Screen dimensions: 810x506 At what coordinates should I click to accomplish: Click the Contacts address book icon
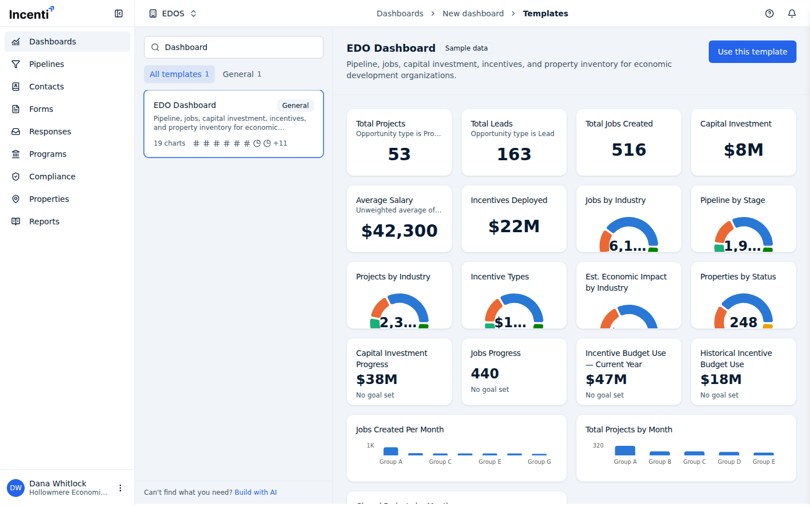16,87
